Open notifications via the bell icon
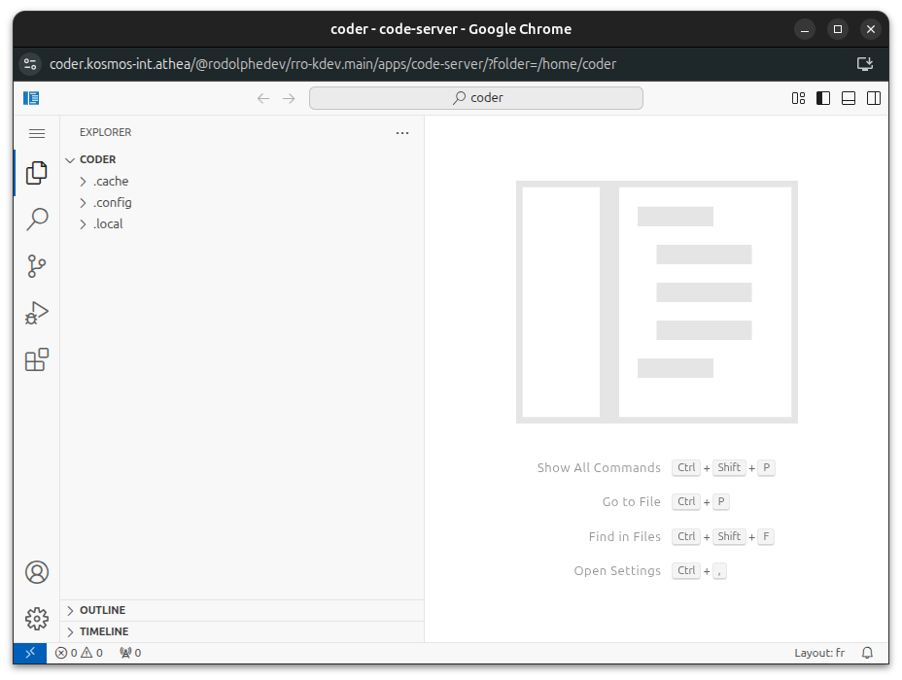 click(866, 653)
